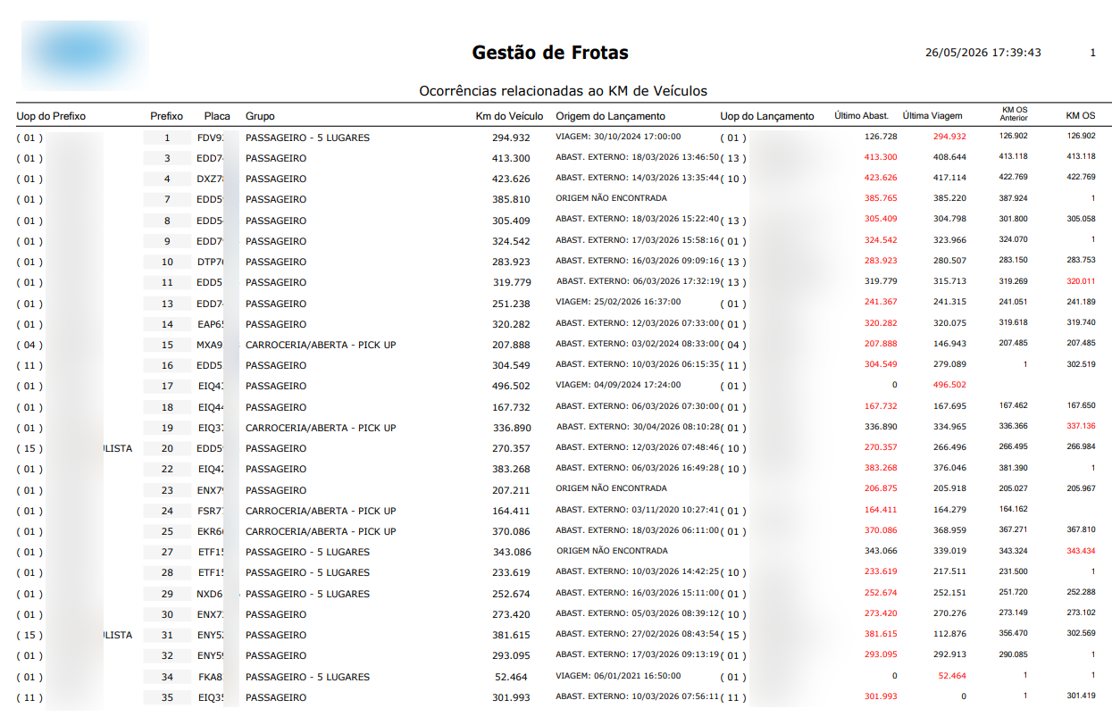Select the Origem do Lançamento column header
Screen dimensions: 1112x725
[611, 116]
